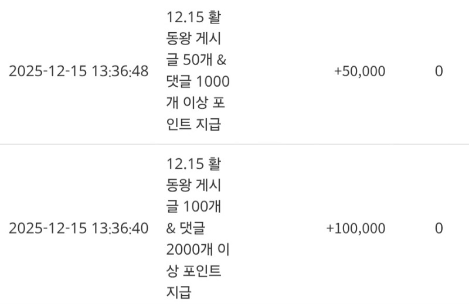Image resolution: width=469 pixels, height=304 pixels.
Task: Click the 13:36:48 time in top row
Action: pos(121,71)
